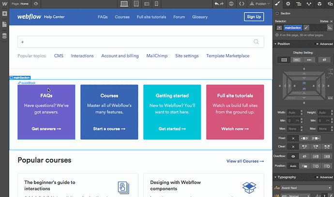334x197 pixels.
Task: Click the Get answers link in FAQs card
Action: tap(46, 129)
